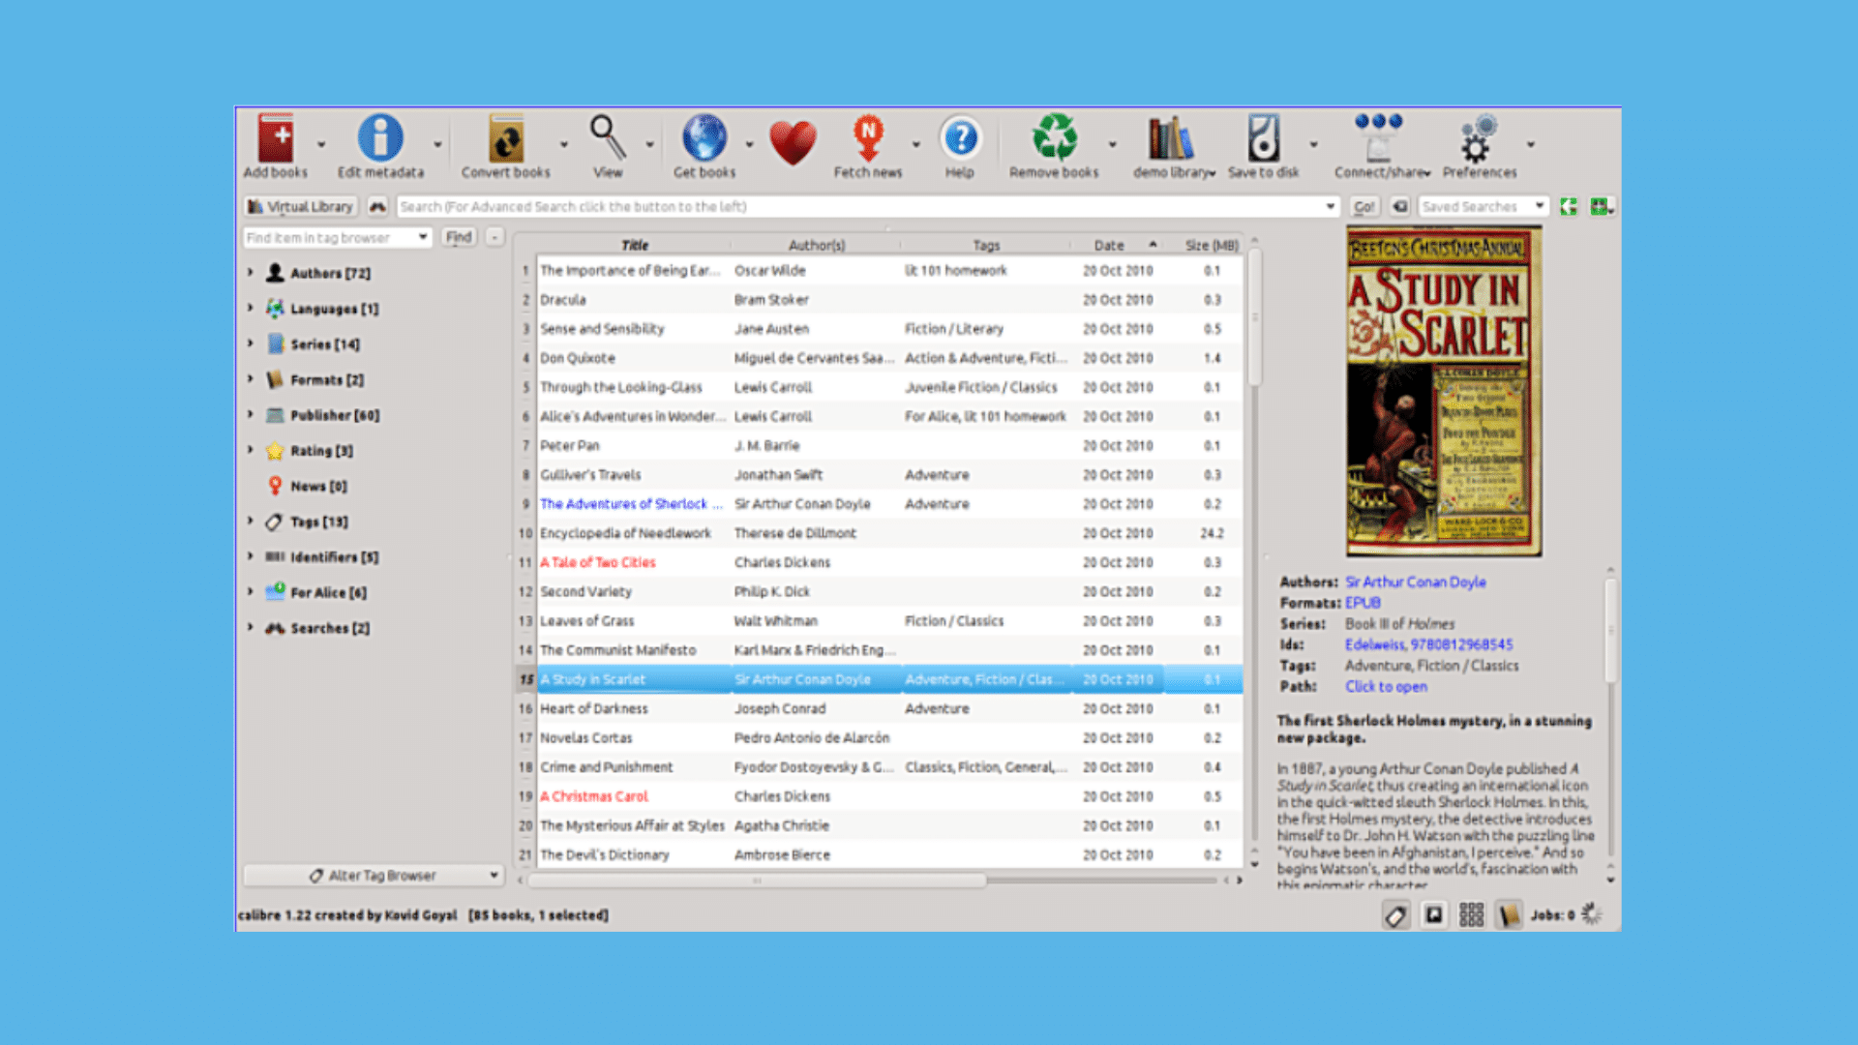The height and width of the screenshot is (1045, 1858).
Task: Open the Edelweiss id link
Action: coord(1373,644)
